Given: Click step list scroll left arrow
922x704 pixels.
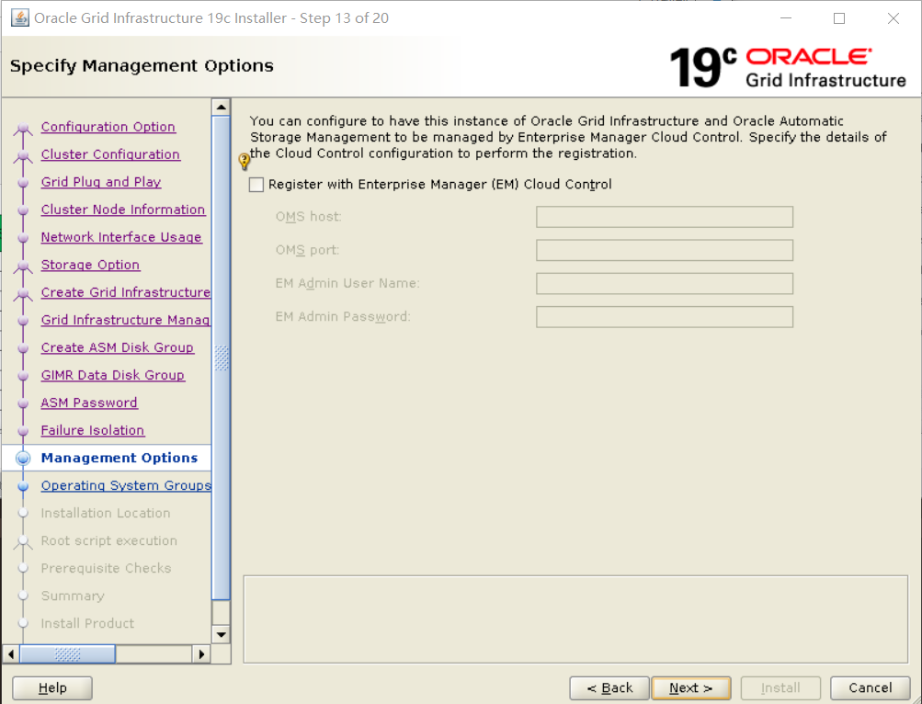Looking at the screenshot, I should (x=11, y=654).
